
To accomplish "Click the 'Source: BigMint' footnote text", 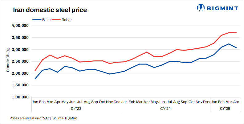I will pos(65,118).
